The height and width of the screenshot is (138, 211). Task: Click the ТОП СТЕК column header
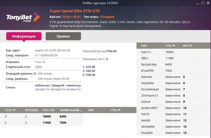tap(49, 110)
